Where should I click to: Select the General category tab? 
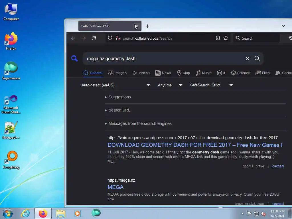click(93, 73)
